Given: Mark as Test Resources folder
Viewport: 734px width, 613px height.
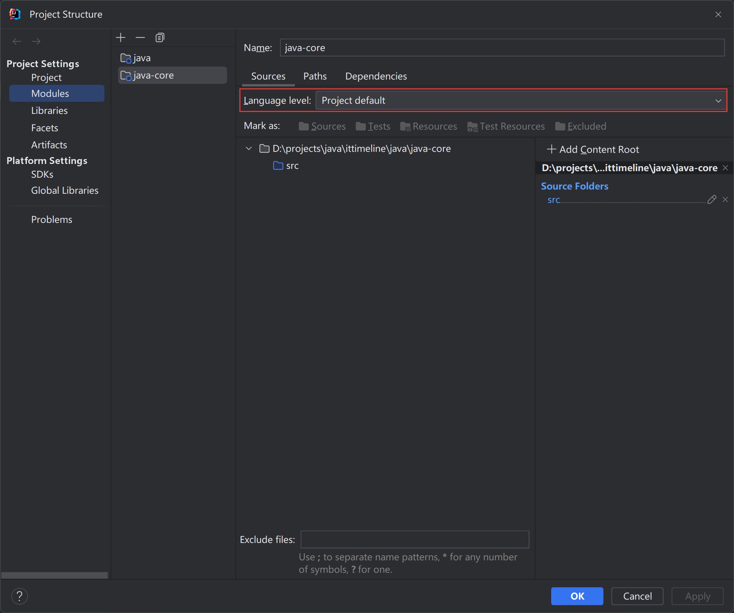Looking at the screenshot, I should pyautogui.click(x=506, y=126).
